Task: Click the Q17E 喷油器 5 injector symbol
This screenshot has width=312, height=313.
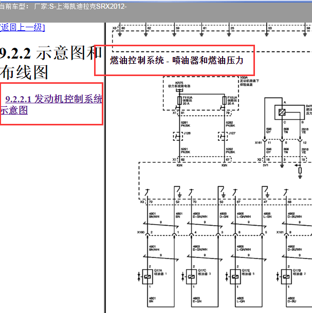Action: tap(235, 277)
